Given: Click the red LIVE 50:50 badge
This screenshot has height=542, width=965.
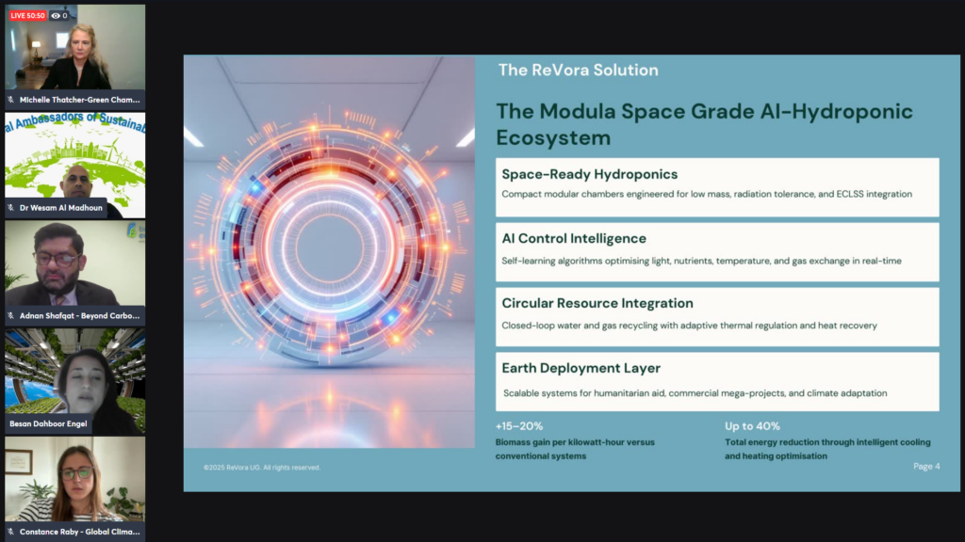Looking at the screenshot, I should (27, 15).
